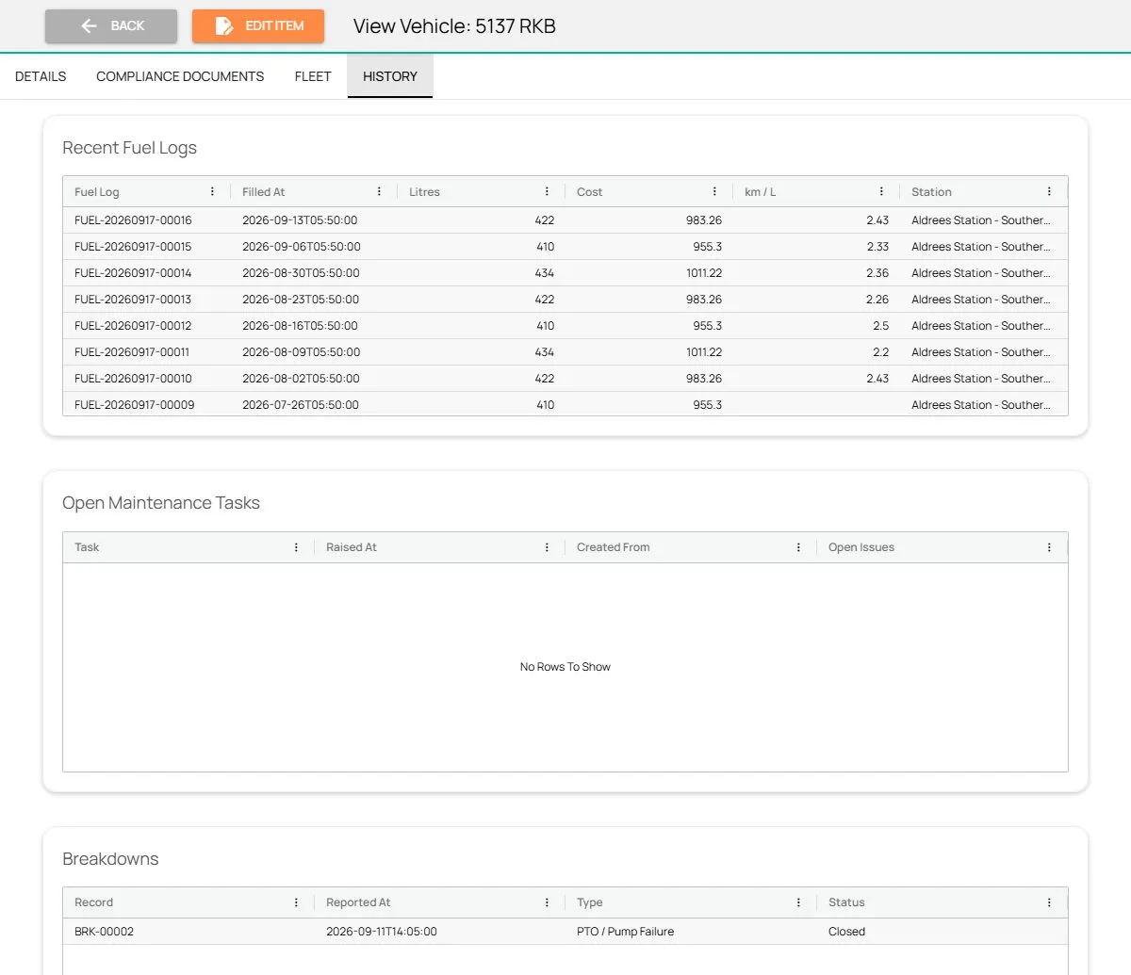Open breakdown record BRK-00002
This screenshot has height=975, width=1131.
pyautogui.click(x=104, y=932)
